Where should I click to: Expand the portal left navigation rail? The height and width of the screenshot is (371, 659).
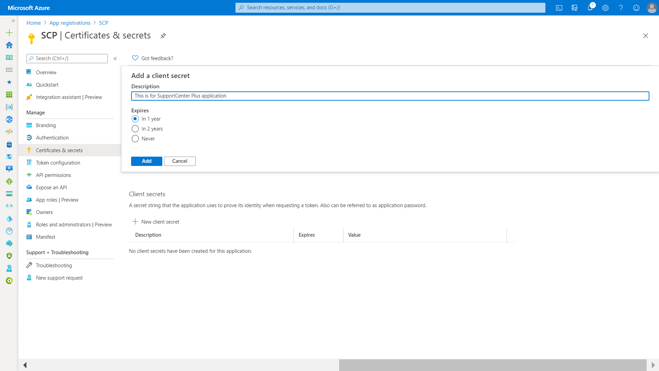(x=13, y=21)
